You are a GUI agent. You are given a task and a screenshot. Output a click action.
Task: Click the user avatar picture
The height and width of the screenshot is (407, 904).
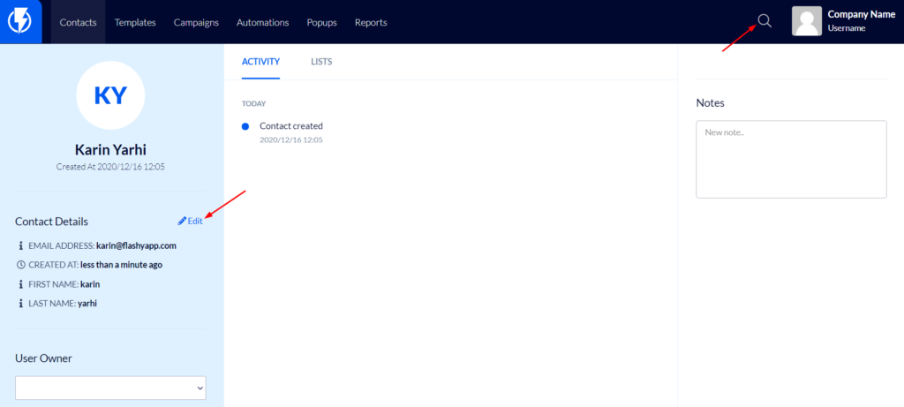[x=807, y=21]
